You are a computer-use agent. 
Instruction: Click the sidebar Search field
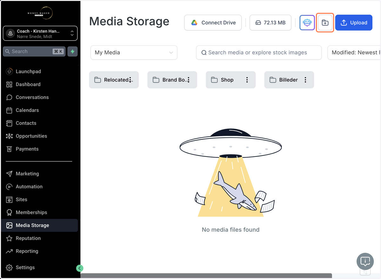(x=34, y=51)
